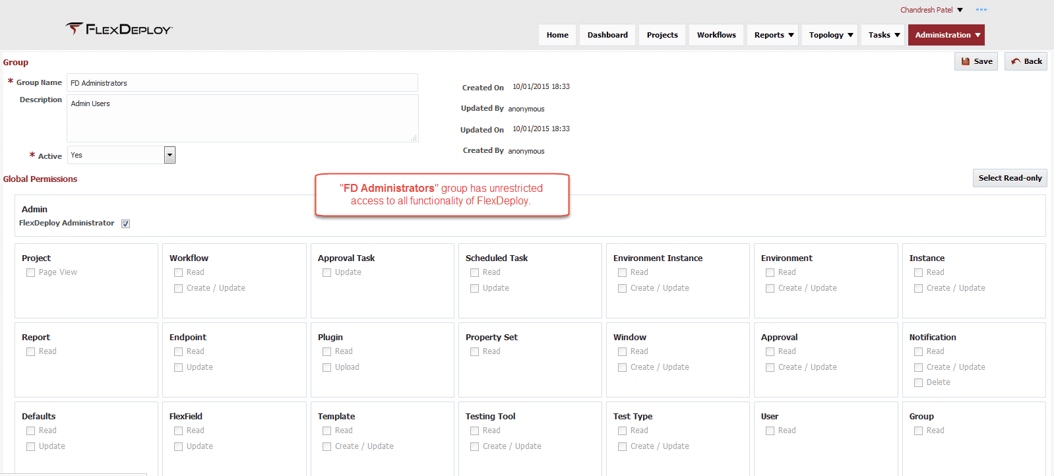The width and height of the screenshot is (1054, 476).
Task: Open the Chandresh Patel user menu
Action: (931, 10)
